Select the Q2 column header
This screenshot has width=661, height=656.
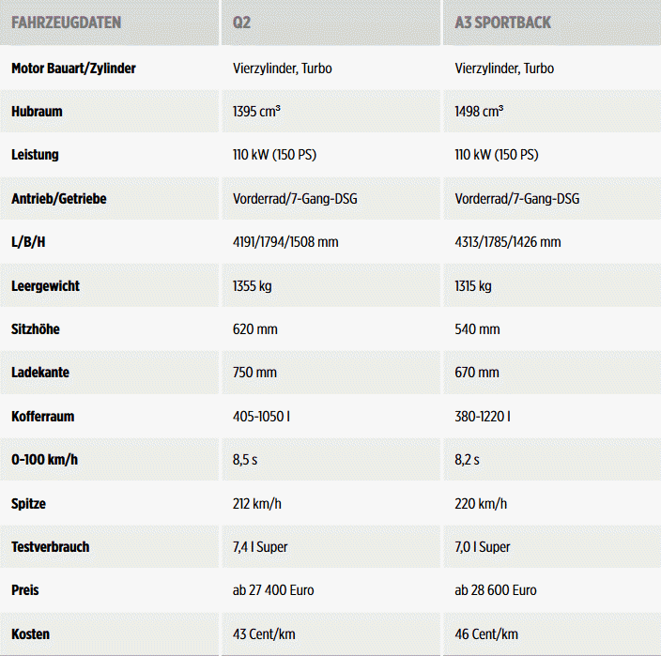[241, 23]
